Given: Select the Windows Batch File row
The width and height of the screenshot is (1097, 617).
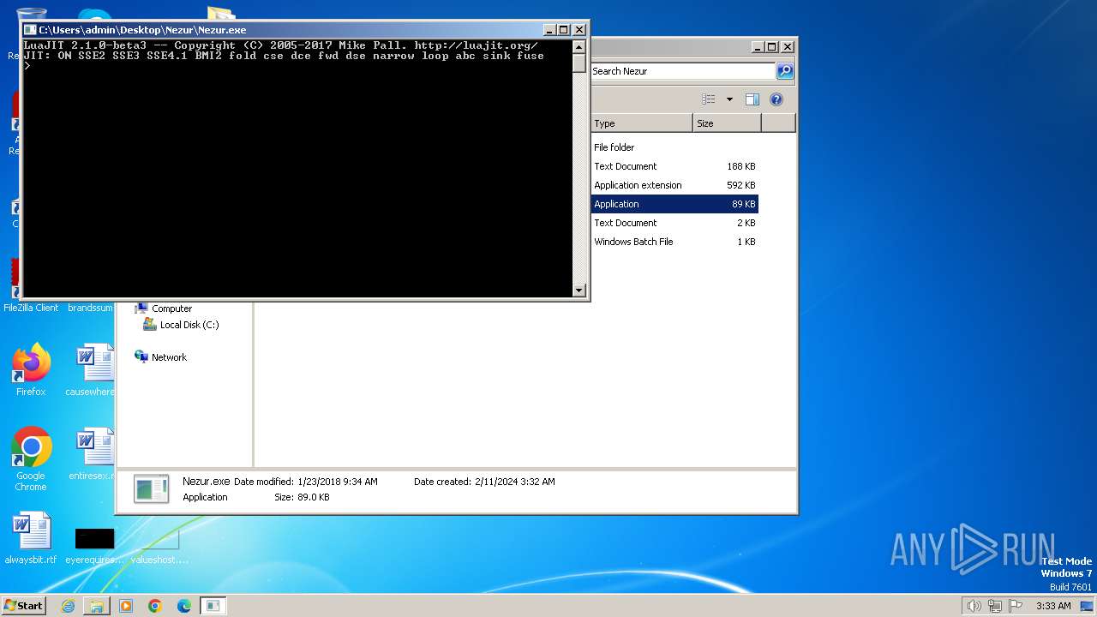Looking at the screenshot, I should (x=674, y=242).
